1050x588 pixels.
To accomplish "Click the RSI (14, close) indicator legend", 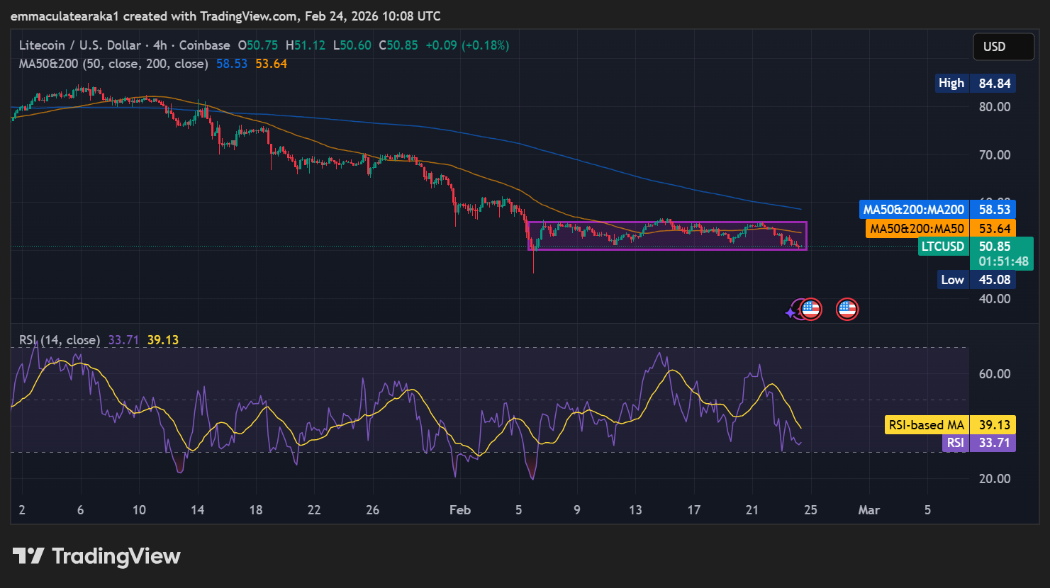I will click(60, 340).
